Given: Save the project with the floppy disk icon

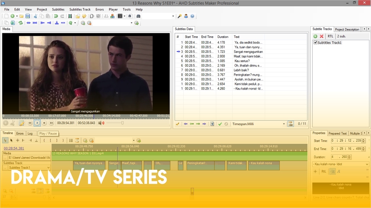Looking at the screenshot, I should pyautogui.click(x=28, y=16).
